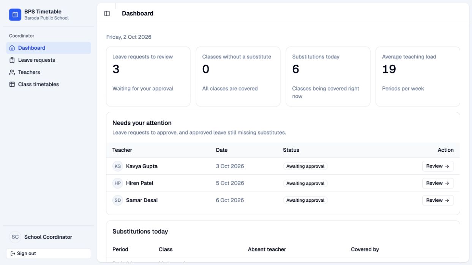Click the SC avatar of School Coordinator

[x=15, y=237]
